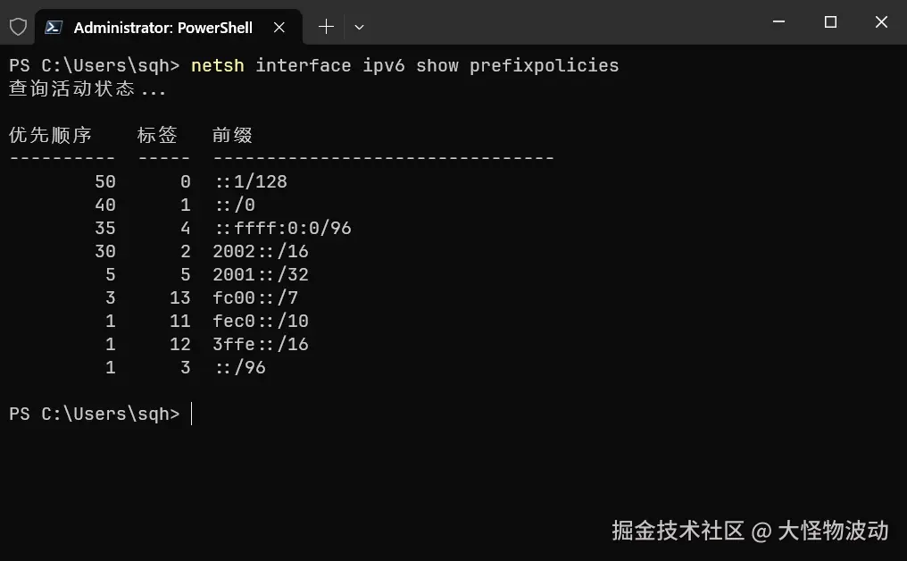Close the PowerShell window

tap(881, 22)
